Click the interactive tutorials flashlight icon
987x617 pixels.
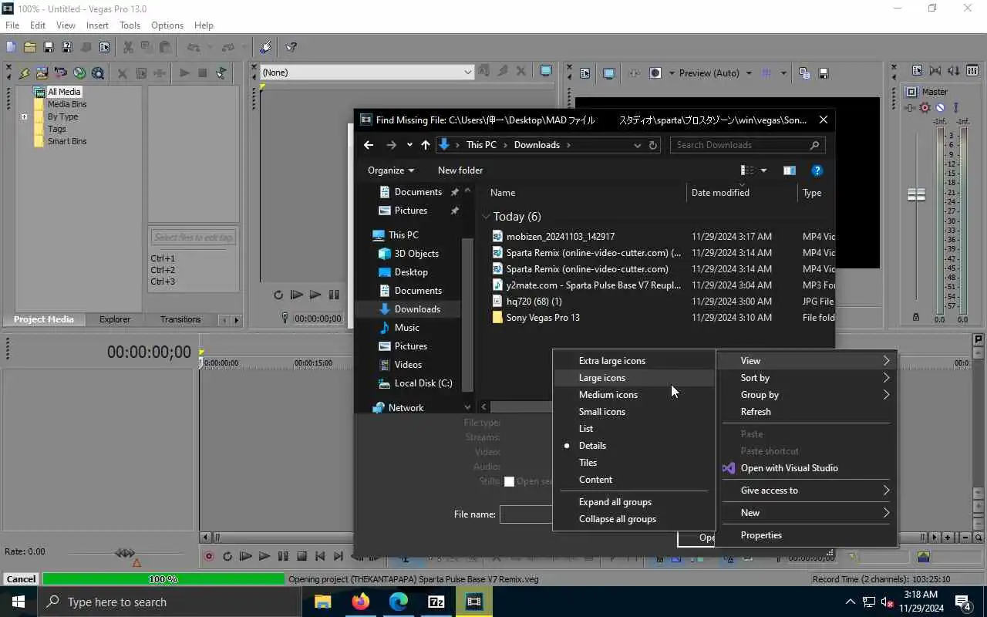click(266, 47)
